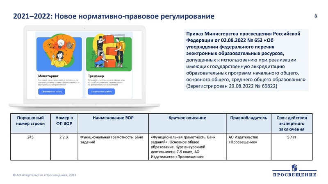
Task: Click cell 'Функциональная грамотность. Банк заданий' in Наименование ЭОР column
Action: [x=113, y=147]
